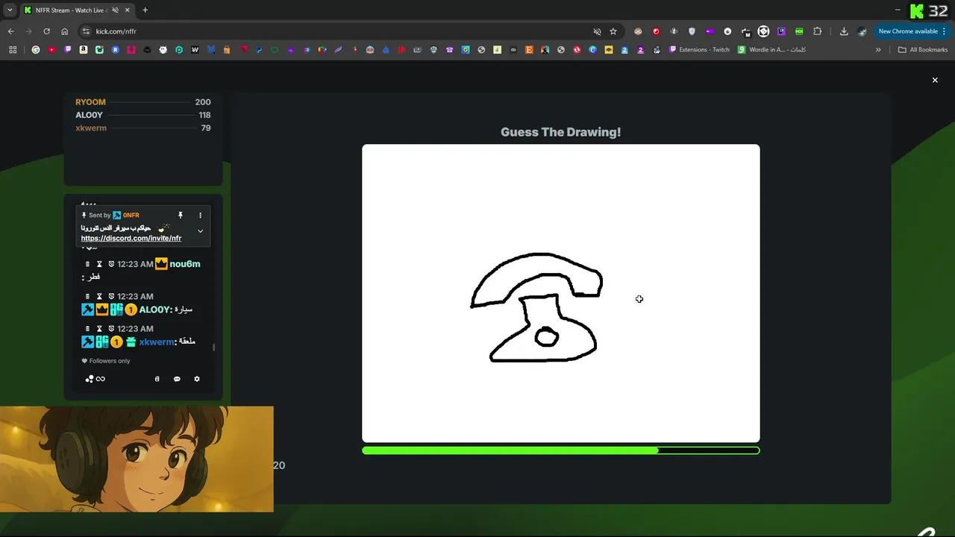
Task: Toggle the tab mute speaker icon
Action: pyautogui.click(x=115, y=10)
